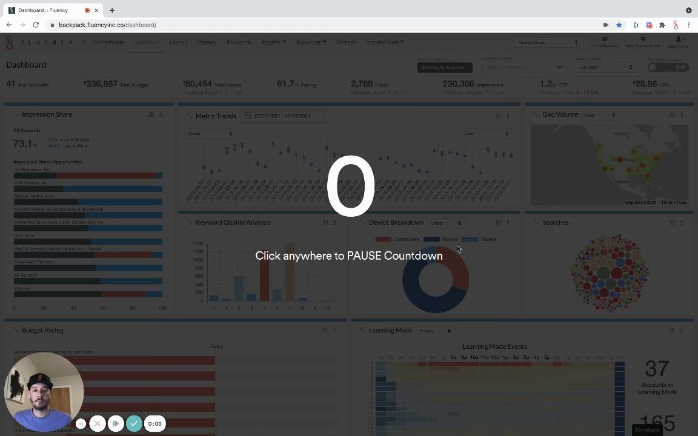Expand the Fluency Demo account selector
Image resolution: width=698 pixels, height=436 pixels.
548,42
